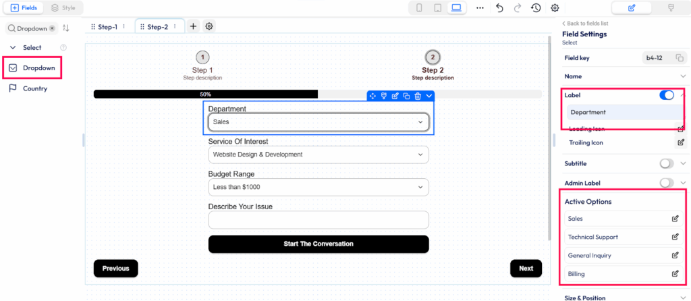Open the Department dropdown showing Sales
Viewport: 691px width, 301px height.
click(319, 122)
